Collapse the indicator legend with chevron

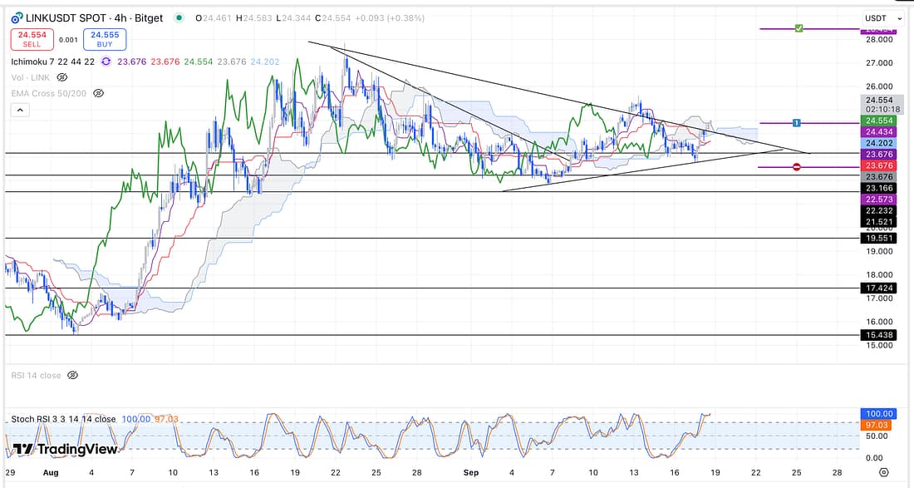[x=20, y=110]
